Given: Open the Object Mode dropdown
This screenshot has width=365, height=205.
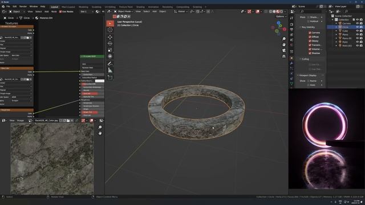Looking at the screenshot, I should (123, 11).
